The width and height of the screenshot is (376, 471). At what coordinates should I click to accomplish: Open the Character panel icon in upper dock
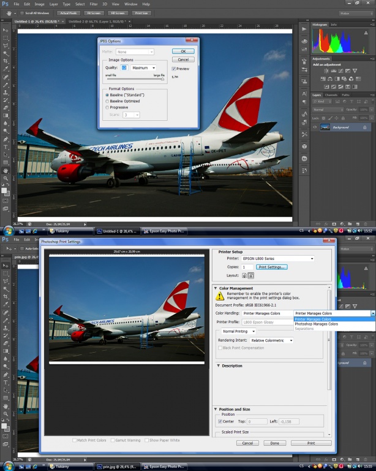click(x=304, y=93)
